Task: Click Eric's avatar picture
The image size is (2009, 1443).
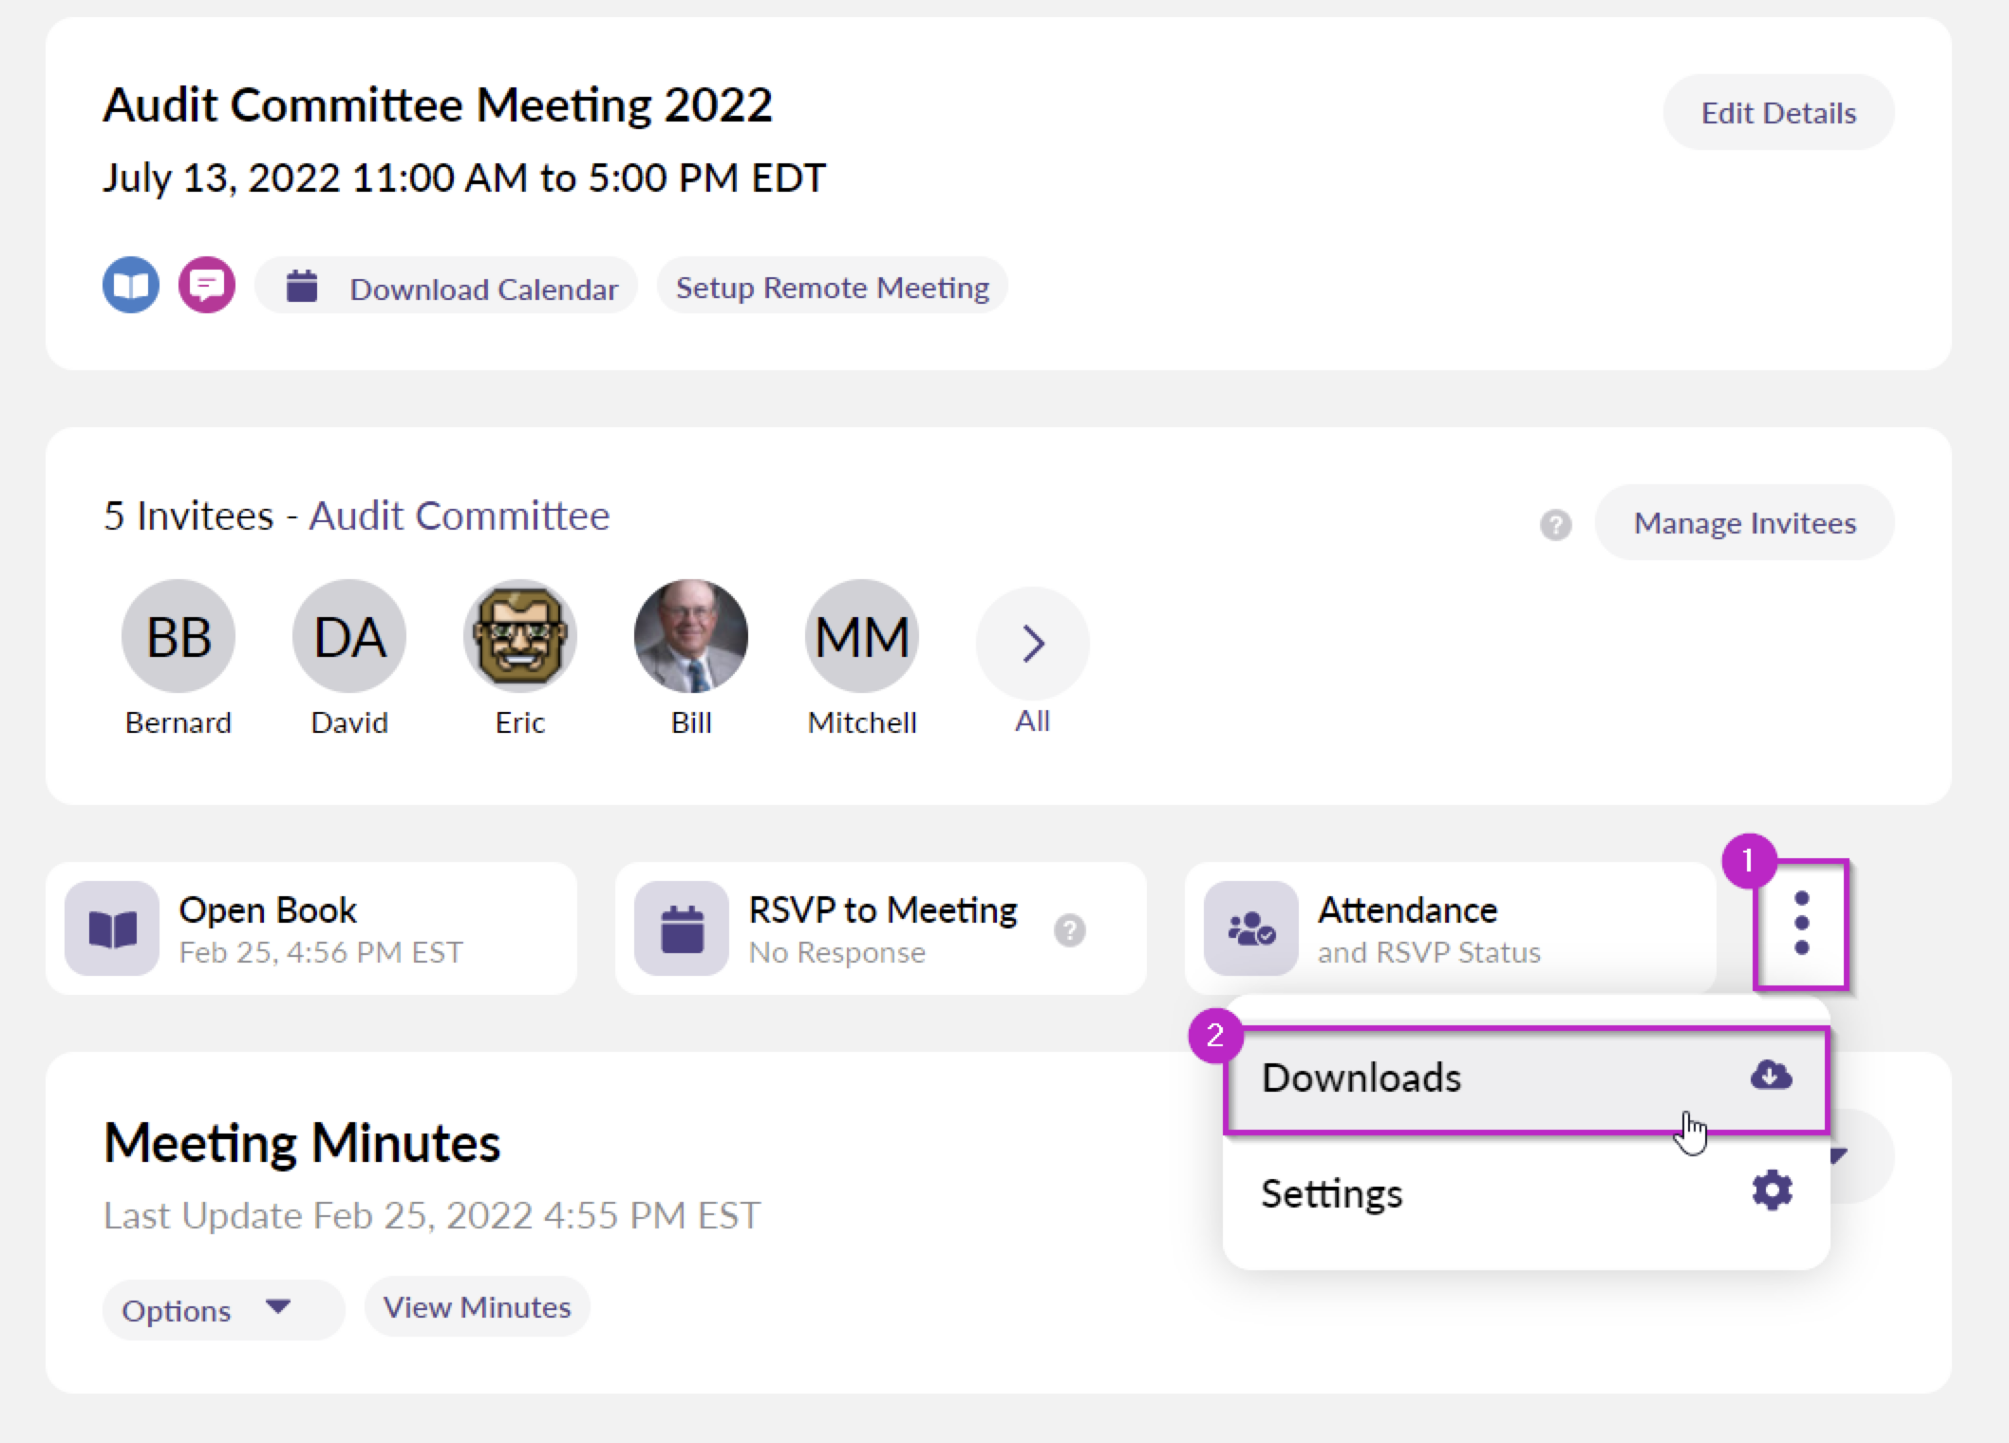Action: click(520, 636)
